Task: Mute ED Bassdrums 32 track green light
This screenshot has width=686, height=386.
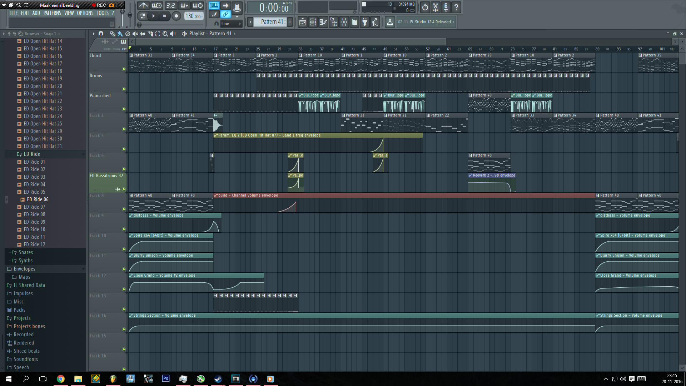Action: click(x=124, y=189)
